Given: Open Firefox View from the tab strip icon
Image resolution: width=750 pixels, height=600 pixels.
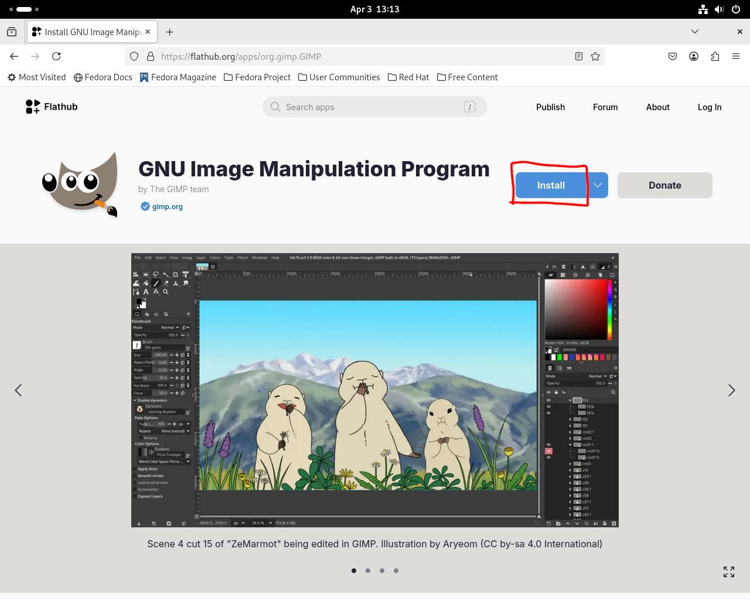Looking at the screenshot, I should (x=12, y=32).
